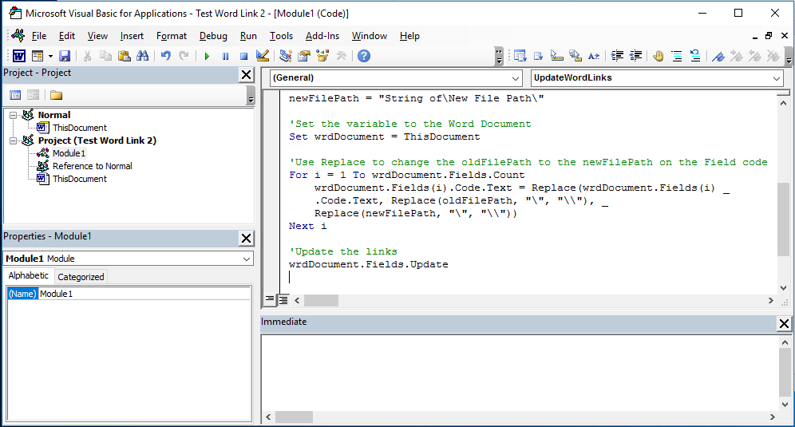Collapse Project (Test Word Link 2) node
Image resolution: width=795 pixels, height=427 pixels.
(14, 140)
